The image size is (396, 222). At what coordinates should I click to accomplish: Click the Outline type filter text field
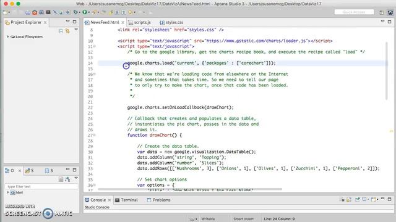(41, 186)
